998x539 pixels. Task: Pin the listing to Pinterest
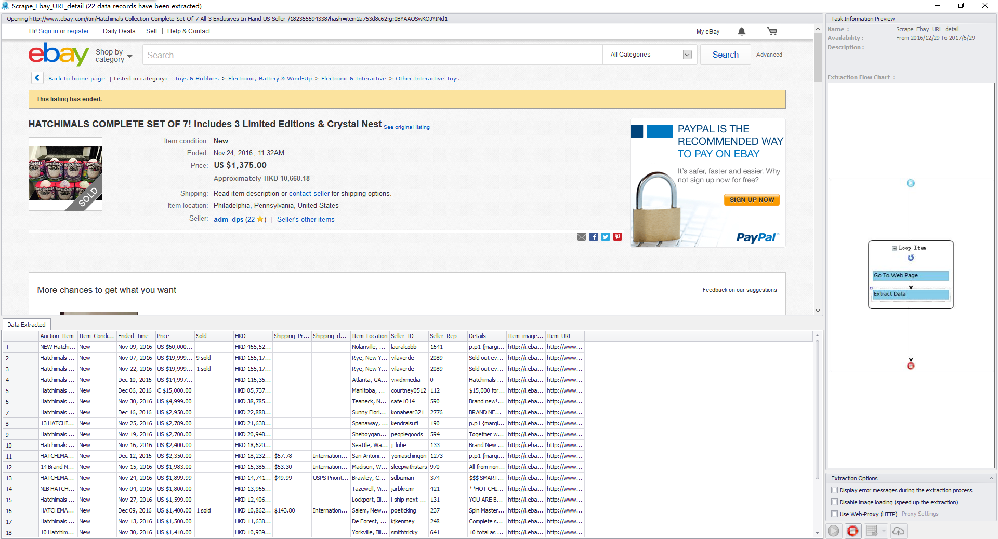pyautogui.click(x=618, y=237)
